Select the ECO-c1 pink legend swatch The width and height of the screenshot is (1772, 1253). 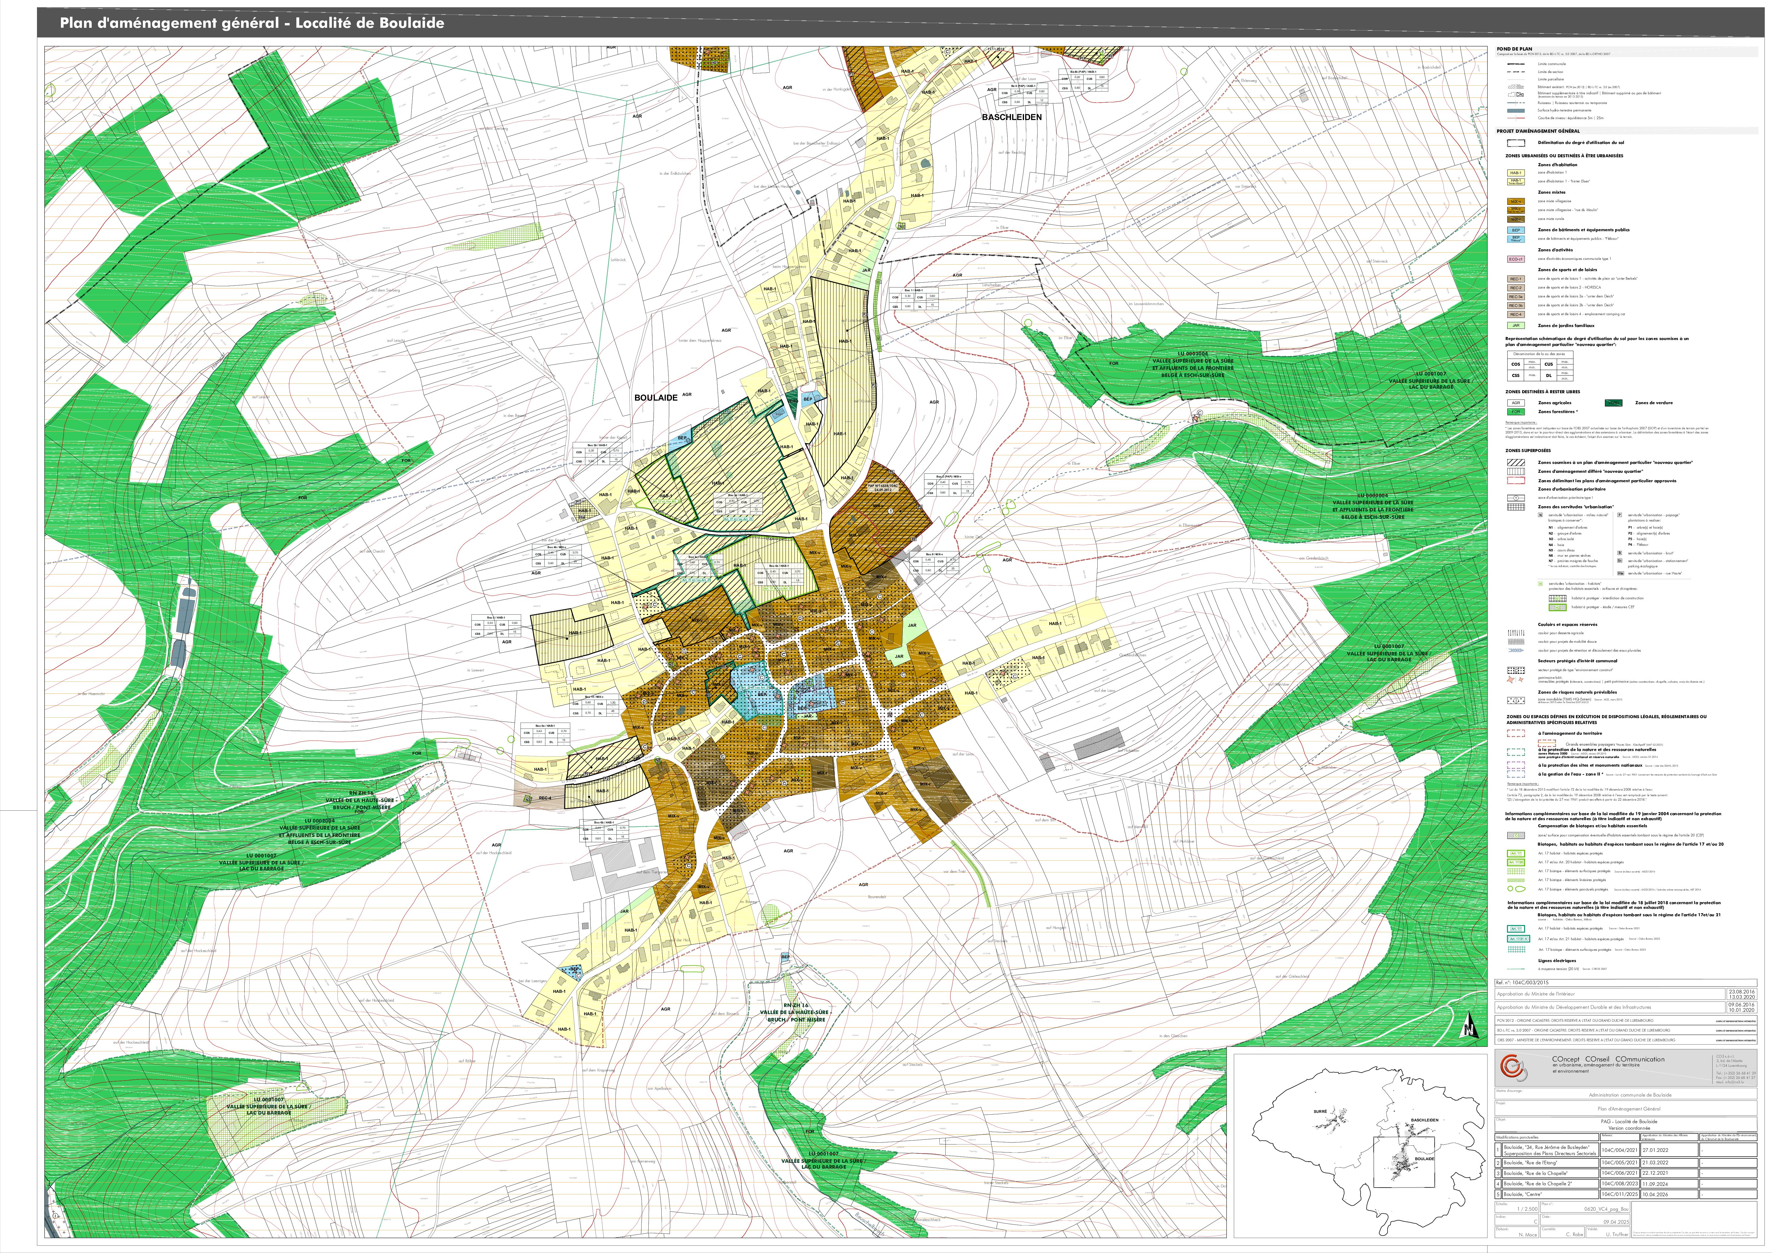pyautogui.click(x=1516, y=259)
